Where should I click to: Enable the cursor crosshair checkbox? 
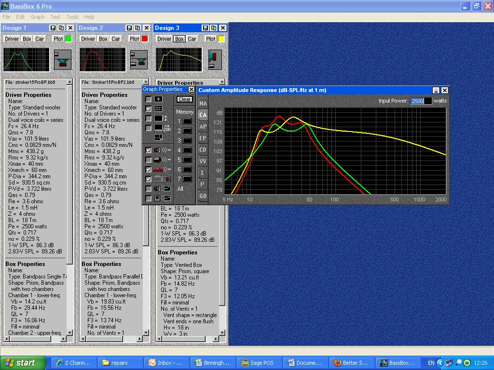(x=148, y=99)
